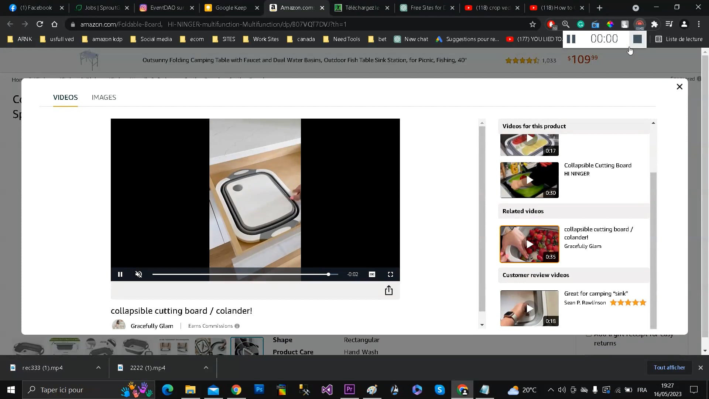Viewport: 709px width, 399px height.
Task: Enter fullscreen video mode
Action: [x=390, y=274]
